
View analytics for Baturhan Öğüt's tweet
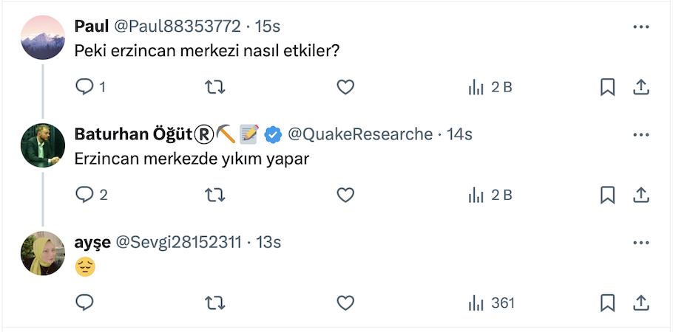click(490, 195)
